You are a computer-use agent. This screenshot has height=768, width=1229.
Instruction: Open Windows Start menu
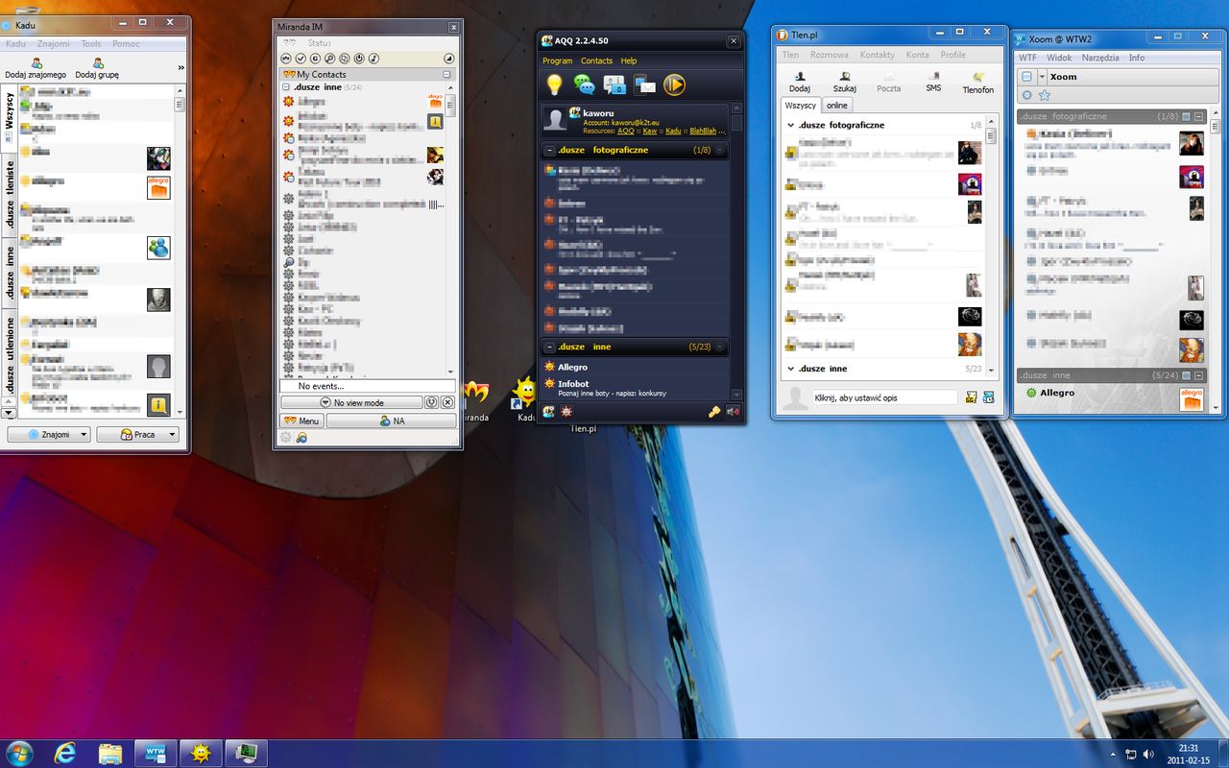pyautogui.click(x=19, y=753)
